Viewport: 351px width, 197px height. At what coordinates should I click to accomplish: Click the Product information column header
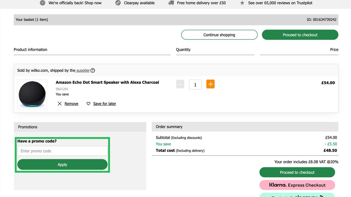(30, 50)
